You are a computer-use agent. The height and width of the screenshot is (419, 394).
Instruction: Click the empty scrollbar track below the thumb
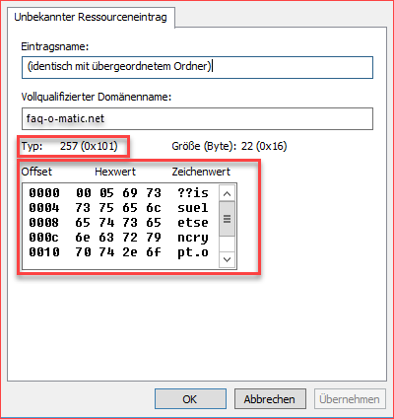click(227, 244)
